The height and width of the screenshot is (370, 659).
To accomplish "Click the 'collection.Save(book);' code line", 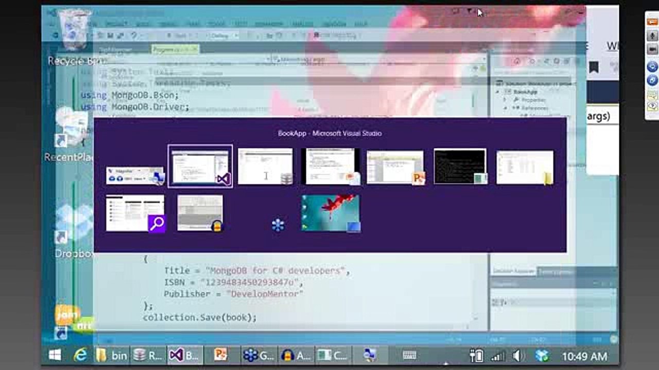I will pyautogui.click(x=199, y=317).
